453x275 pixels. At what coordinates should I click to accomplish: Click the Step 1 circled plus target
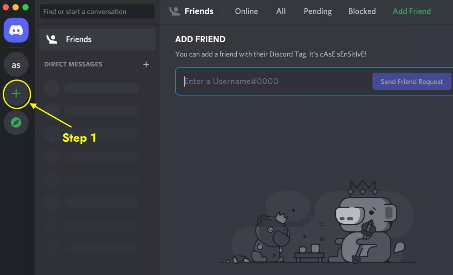(16, 94)
